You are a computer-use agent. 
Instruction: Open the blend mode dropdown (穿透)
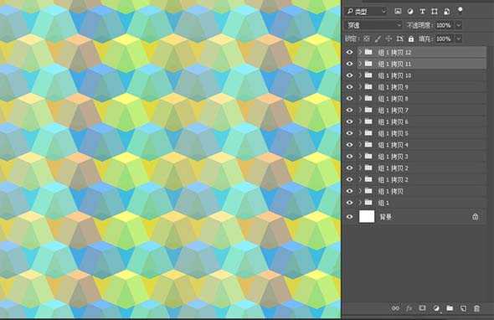(x=374, y=25)
